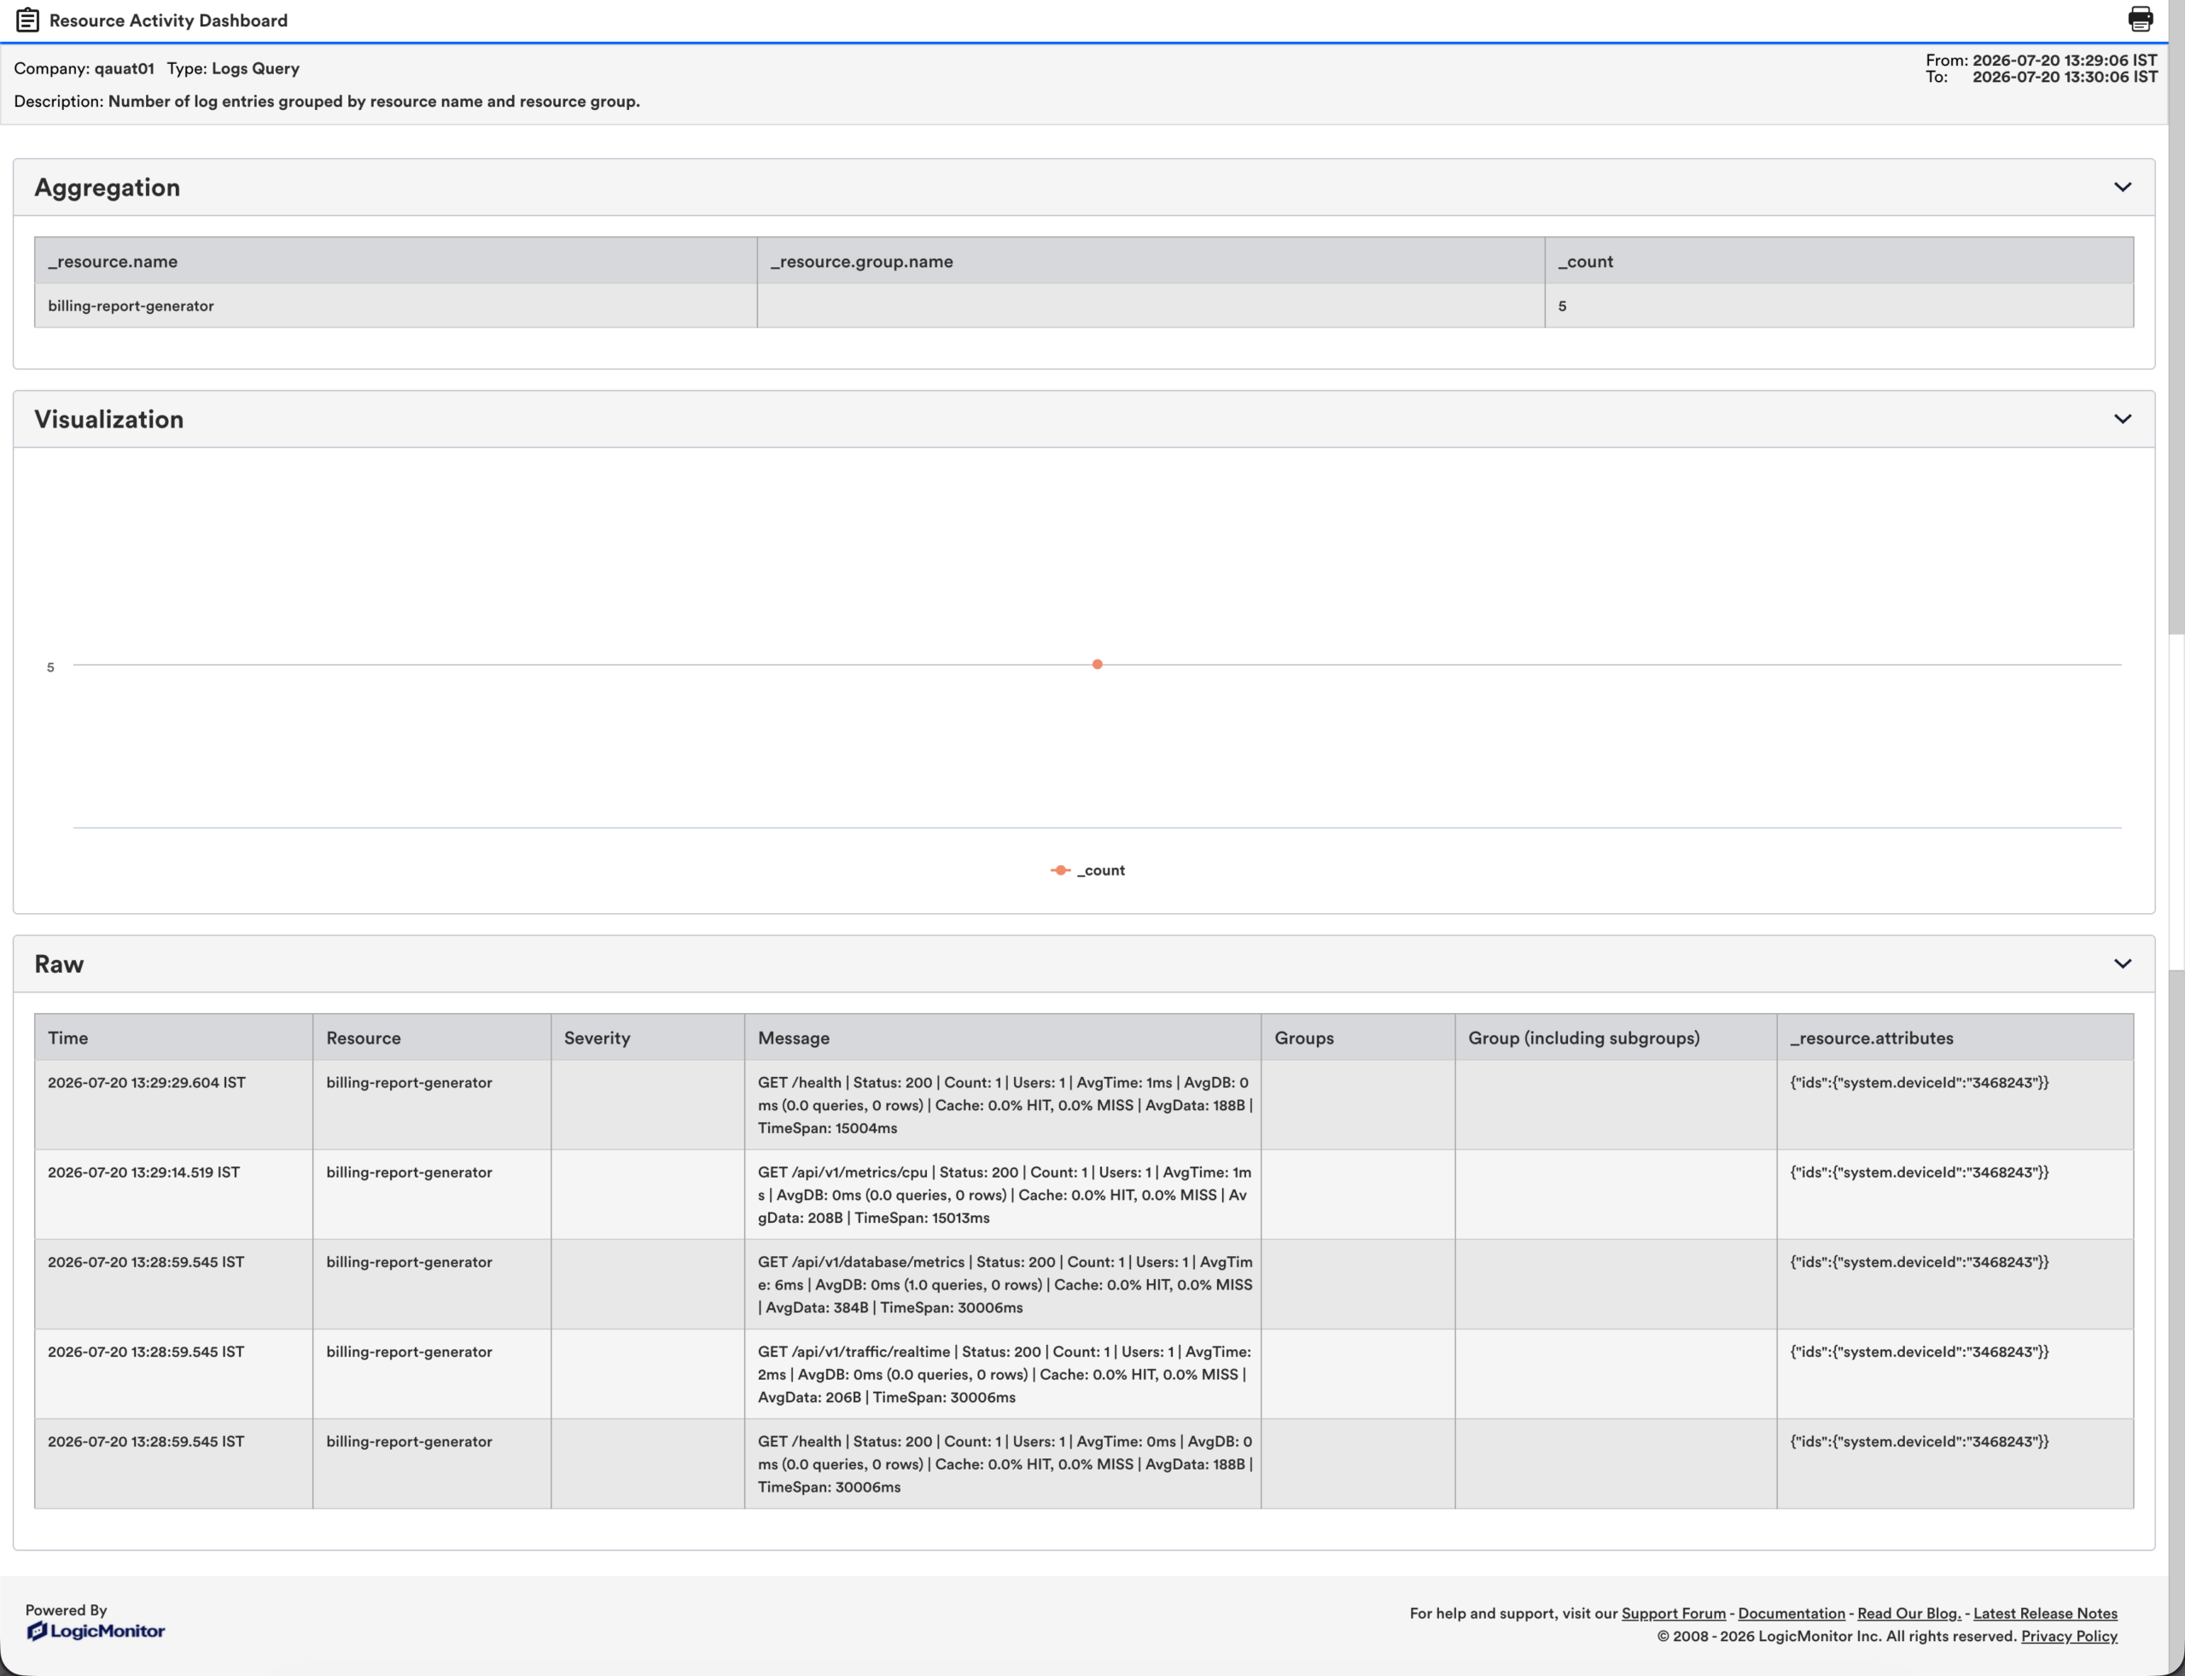This screenshot has width=2185, height=1676.
Task: Click the count value 5 in Aggregation row
Action: click(x=1561, y=306)
